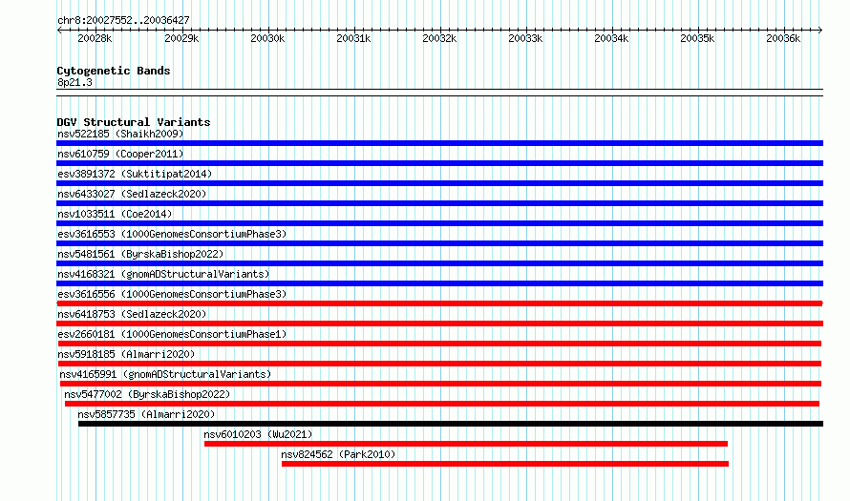Click the black bar for nsv5857735
This screenshot has height=501, width=850.
[451, 424]
